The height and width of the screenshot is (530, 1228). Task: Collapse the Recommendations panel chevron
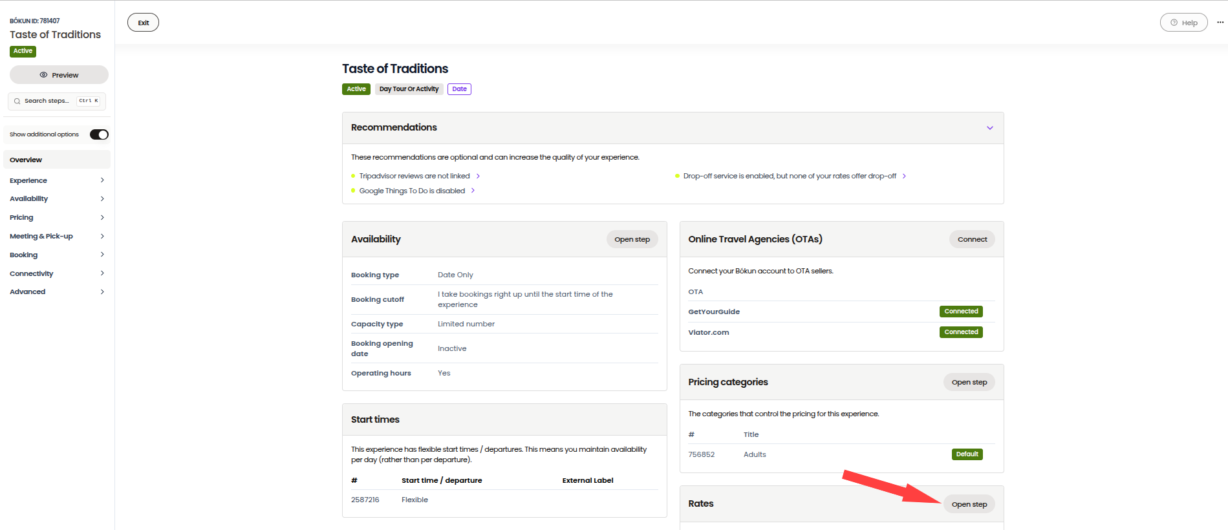(989, 128)
